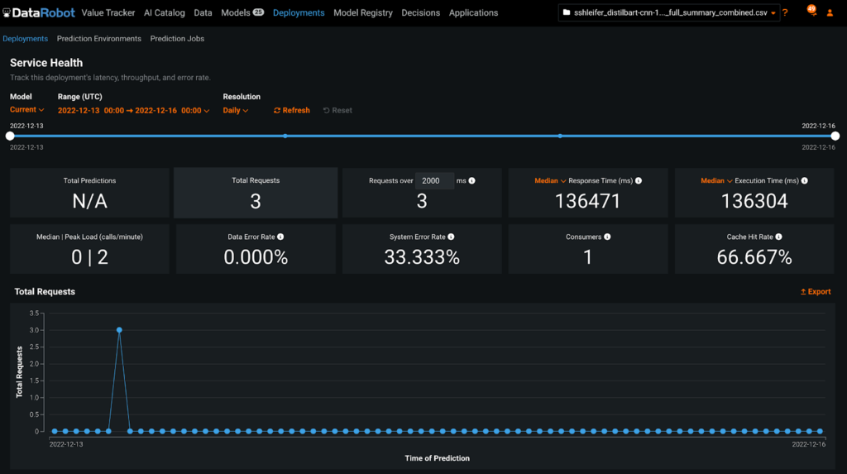847x474 pixels.
Task: Go to the Model Registry menu
Action: tap(363, 13)
